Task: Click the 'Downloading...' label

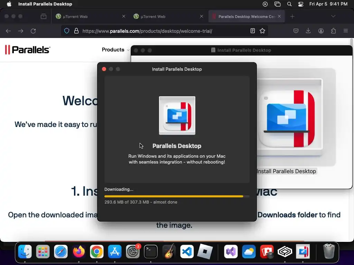Action: pos(119,189)
